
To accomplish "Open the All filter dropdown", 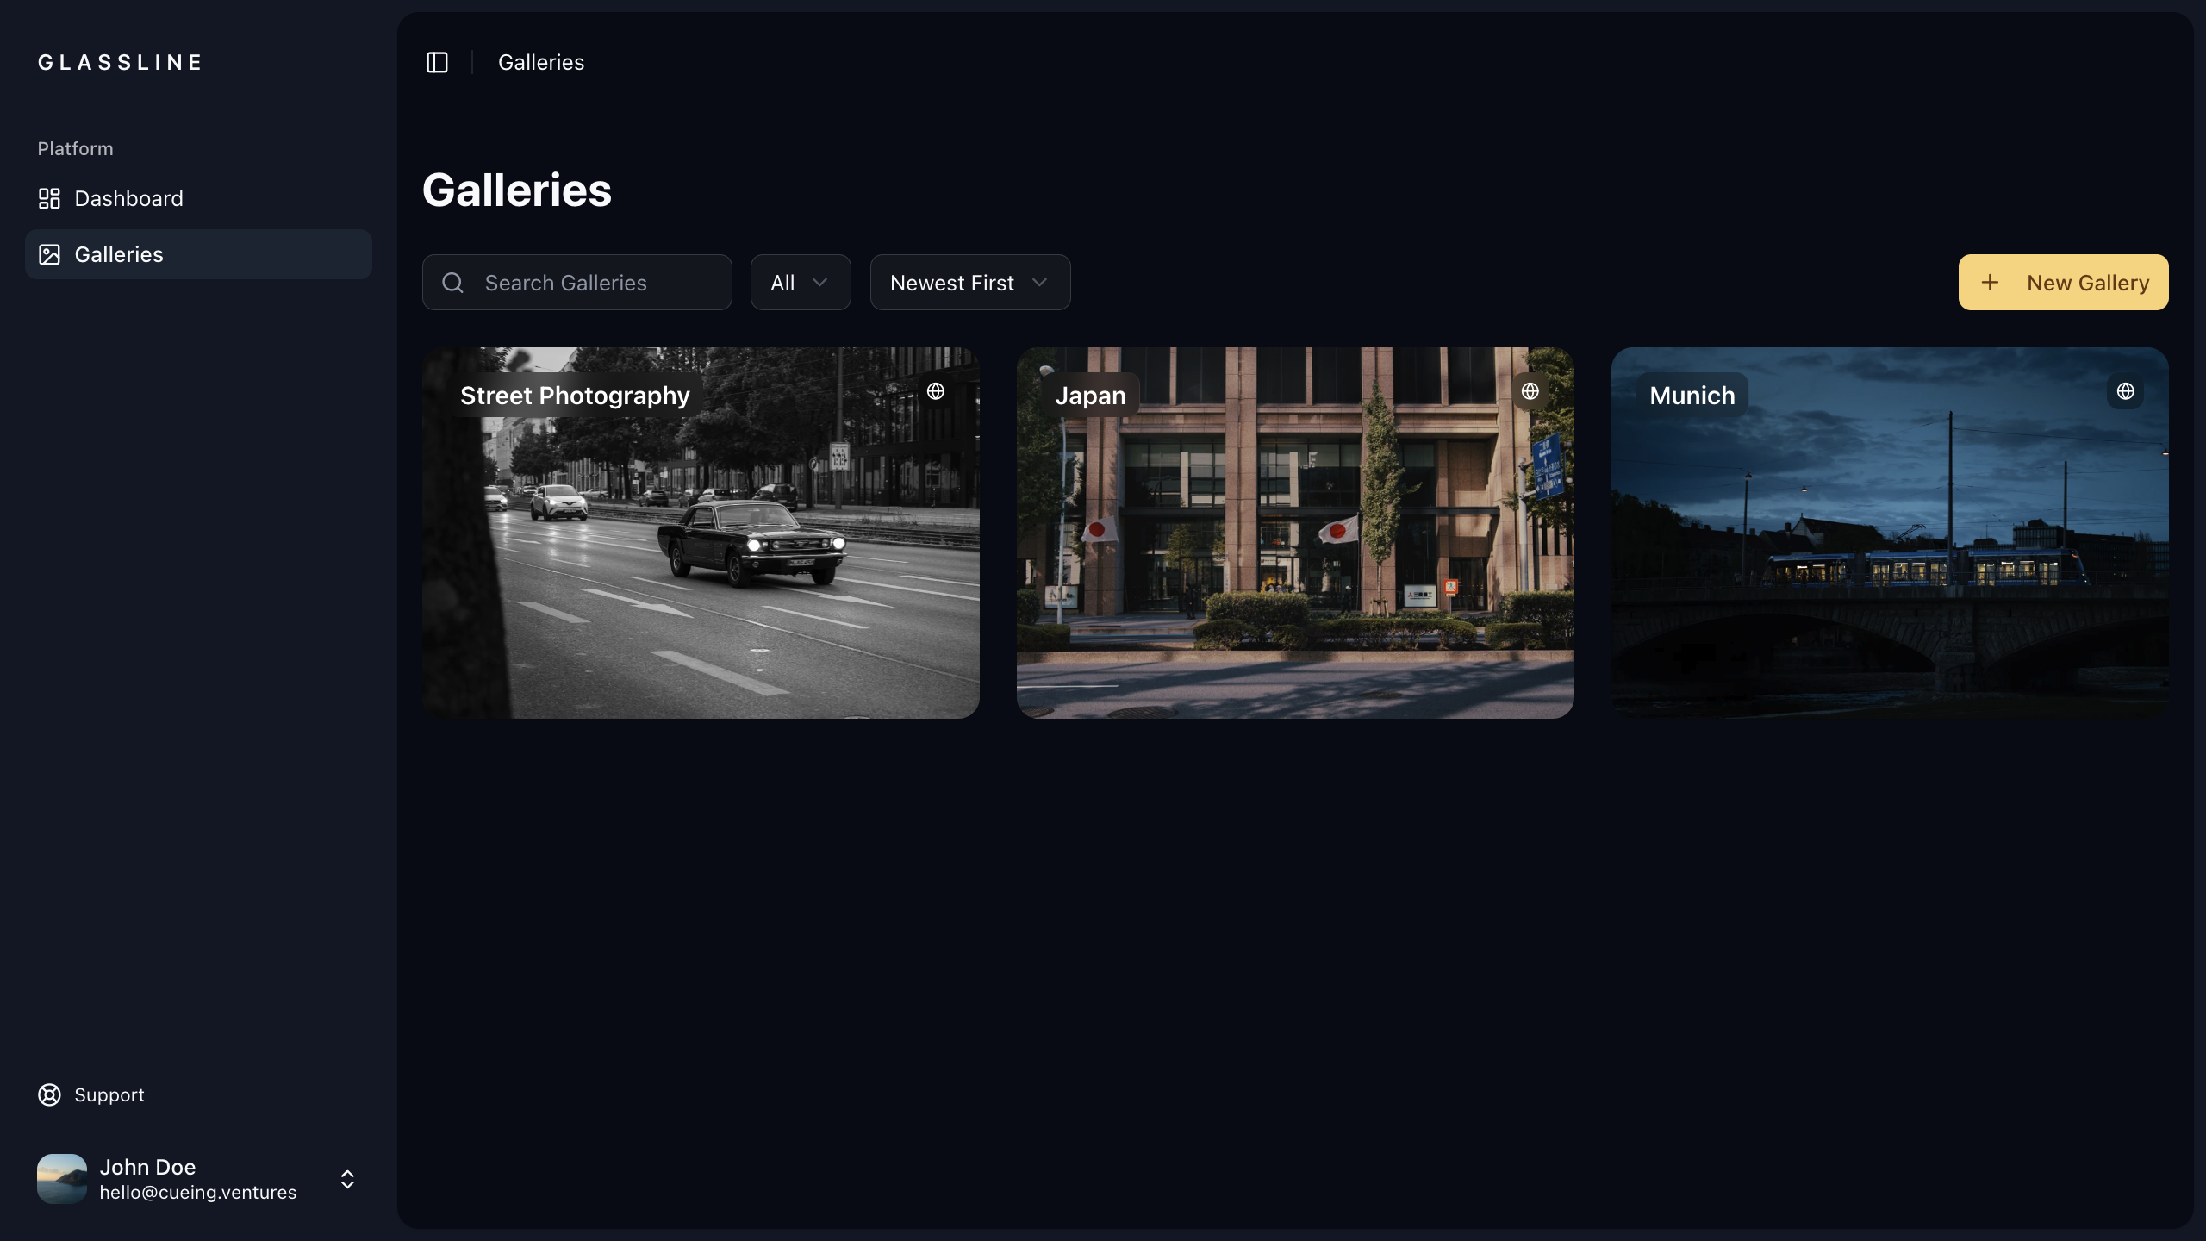I will 800,282.
